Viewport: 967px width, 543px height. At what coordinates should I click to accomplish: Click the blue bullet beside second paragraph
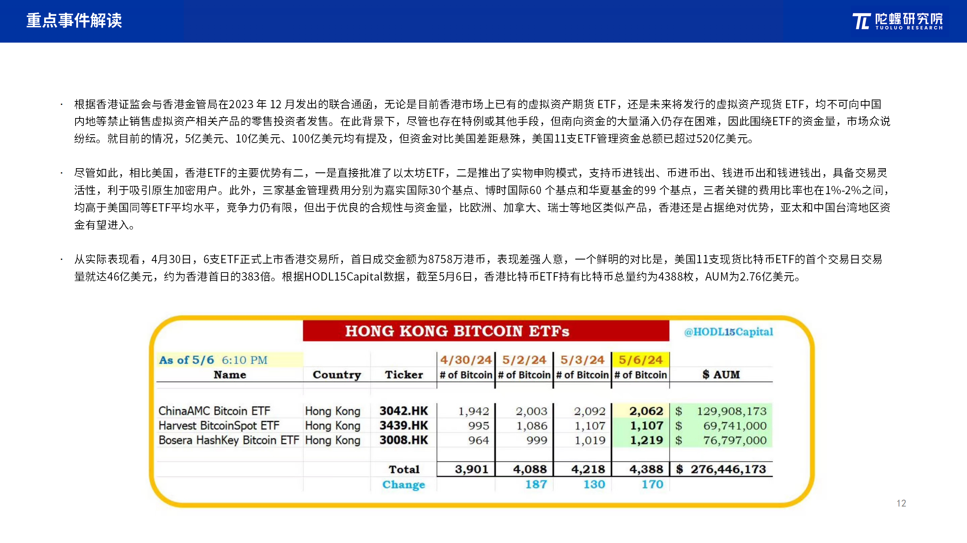[x=62, y=173]
